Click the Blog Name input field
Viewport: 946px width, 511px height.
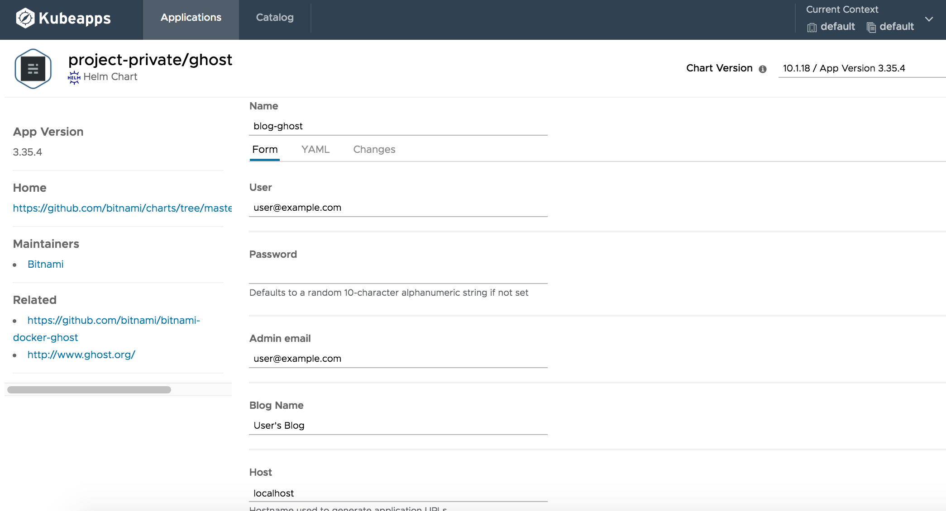(398, 426)
